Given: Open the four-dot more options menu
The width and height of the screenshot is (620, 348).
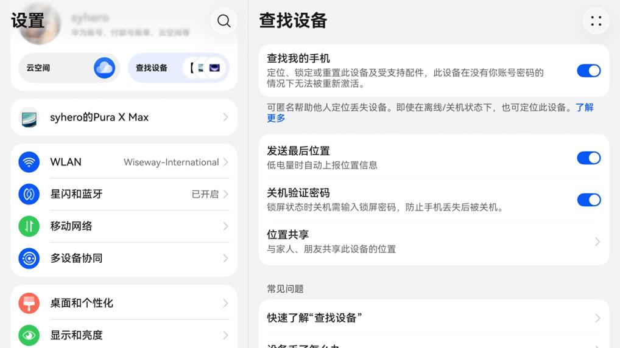Looking at the screenshot, I should tap(596, 21).
